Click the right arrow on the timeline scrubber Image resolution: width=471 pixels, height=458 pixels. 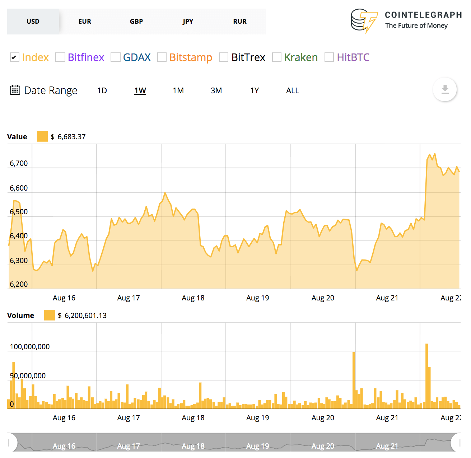[x=461, y=443]
